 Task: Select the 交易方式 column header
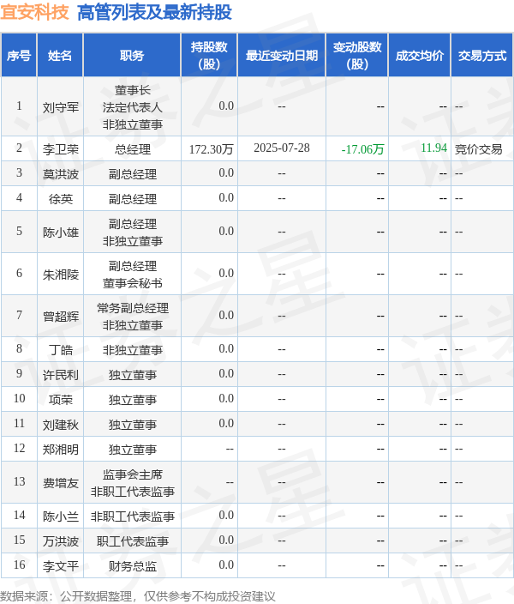(x=482, y=56)
